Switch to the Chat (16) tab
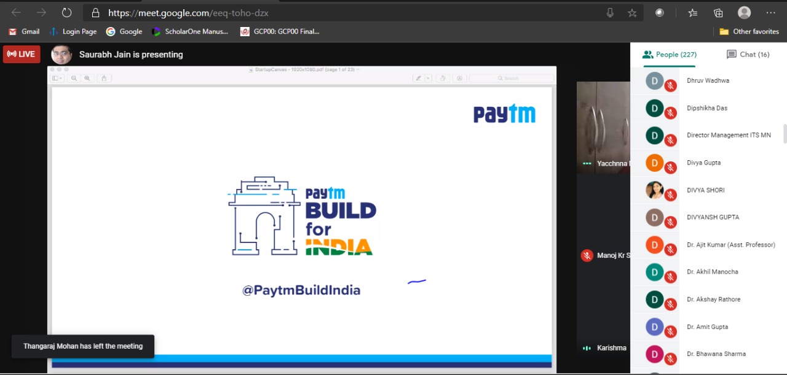 [x=748, y=55]
